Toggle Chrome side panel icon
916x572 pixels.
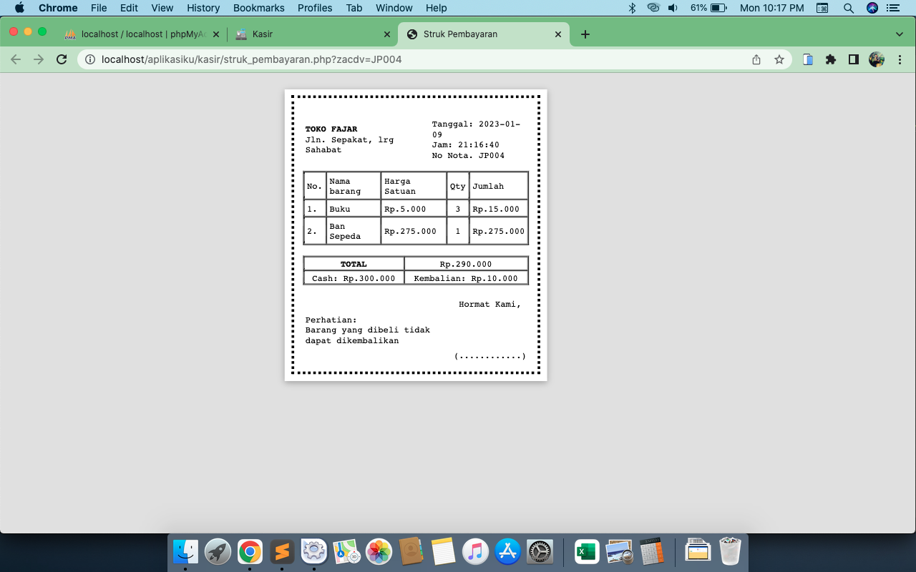(854, 59)
